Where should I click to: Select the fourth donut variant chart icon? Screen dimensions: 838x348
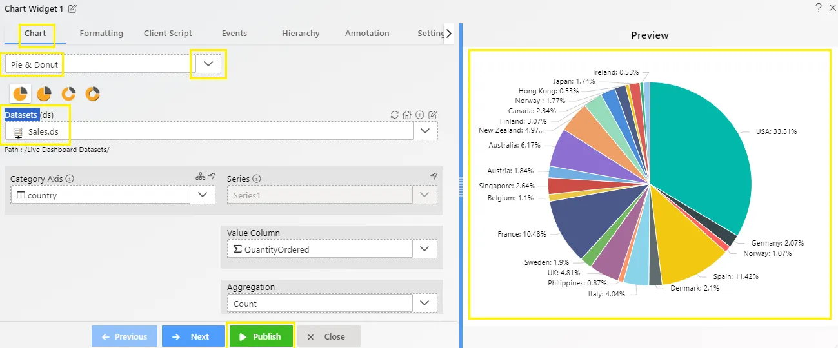(x=93, y=94)
